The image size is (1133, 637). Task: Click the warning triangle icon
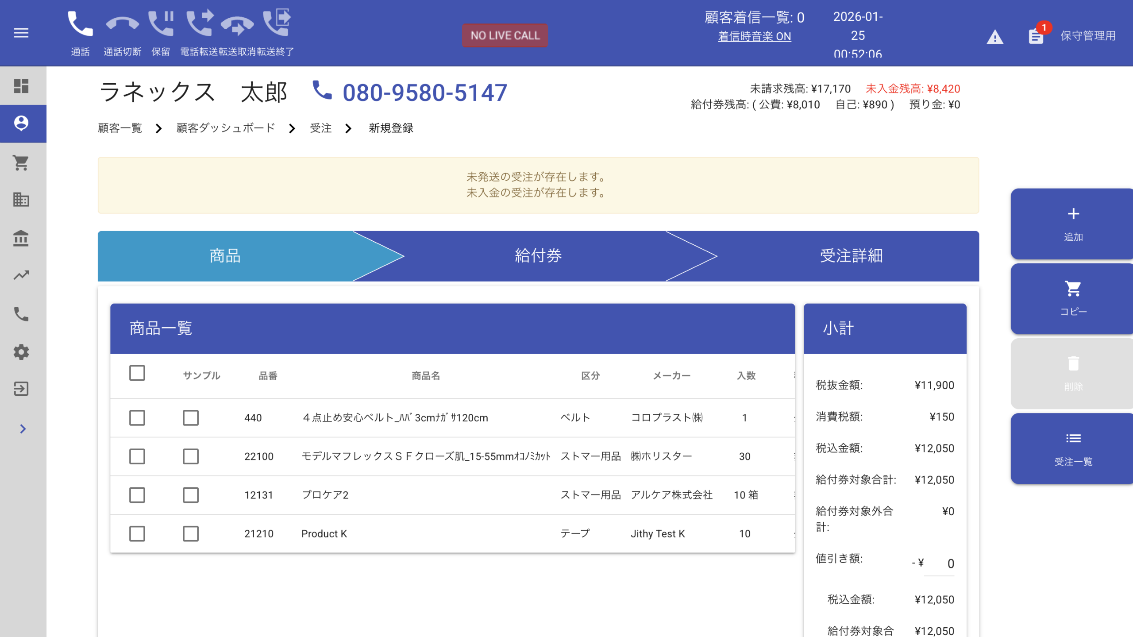(x=995, y=37)
